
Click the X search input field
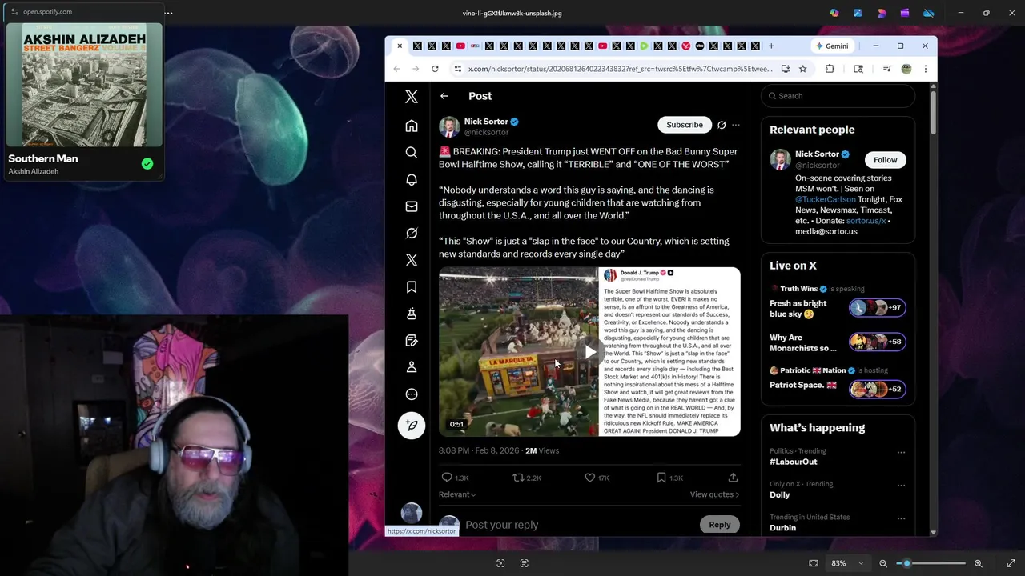(838, 96)
